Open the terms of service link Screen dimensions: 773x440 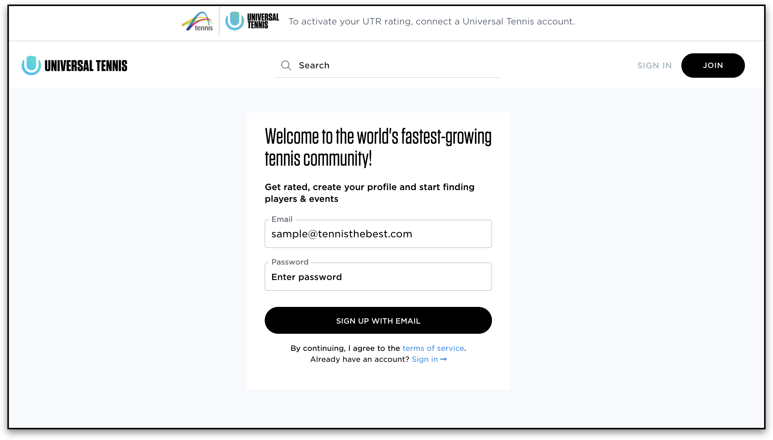pos(433,348)
